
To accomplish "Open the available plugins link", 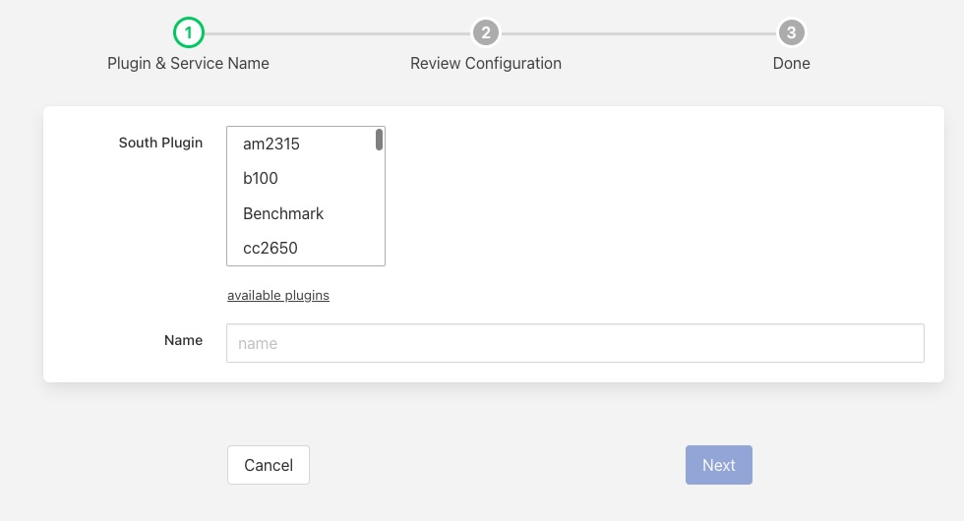I will pyautogui.click(x=278, y=295).
